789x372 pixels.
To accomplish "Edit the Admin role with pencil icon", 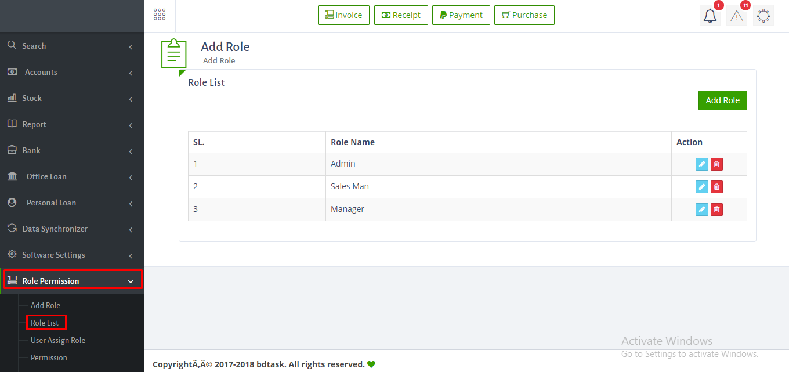I will (702, 164).
